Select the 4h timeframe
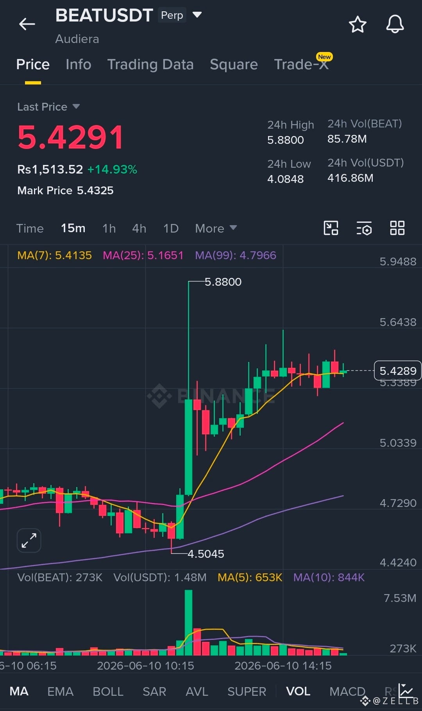Viewport: 422px width, 711px height. (x=139, y=228)
